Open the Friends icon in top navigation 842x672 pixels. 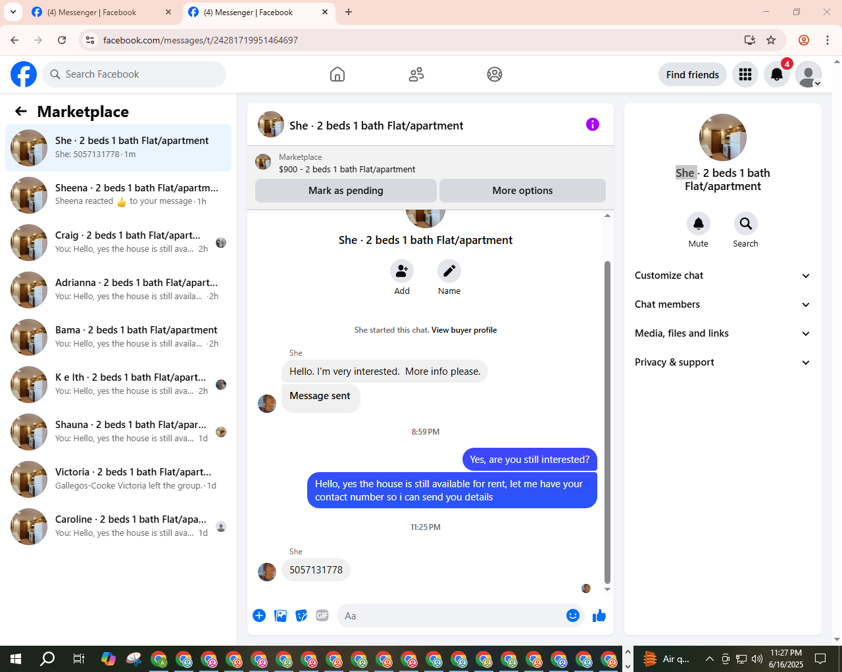click(x=416, y=74)
